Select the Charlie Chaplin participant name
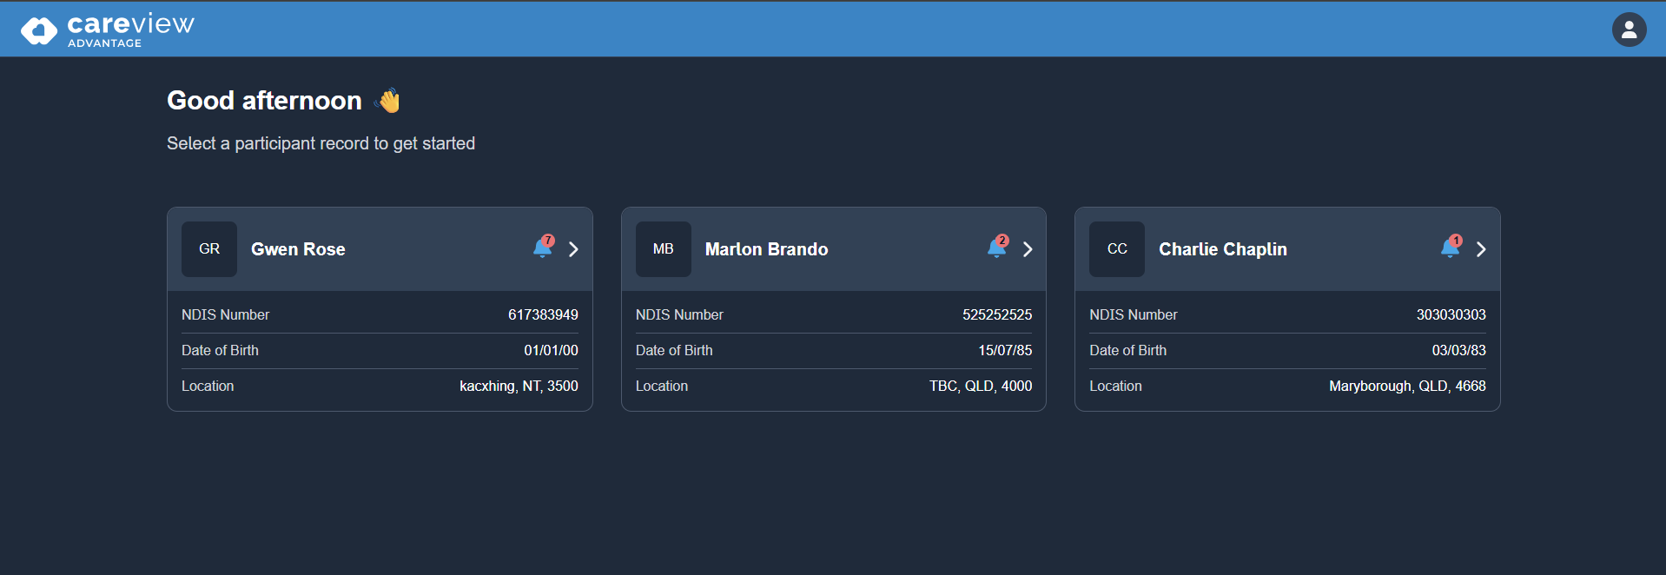 point(1222,249)
